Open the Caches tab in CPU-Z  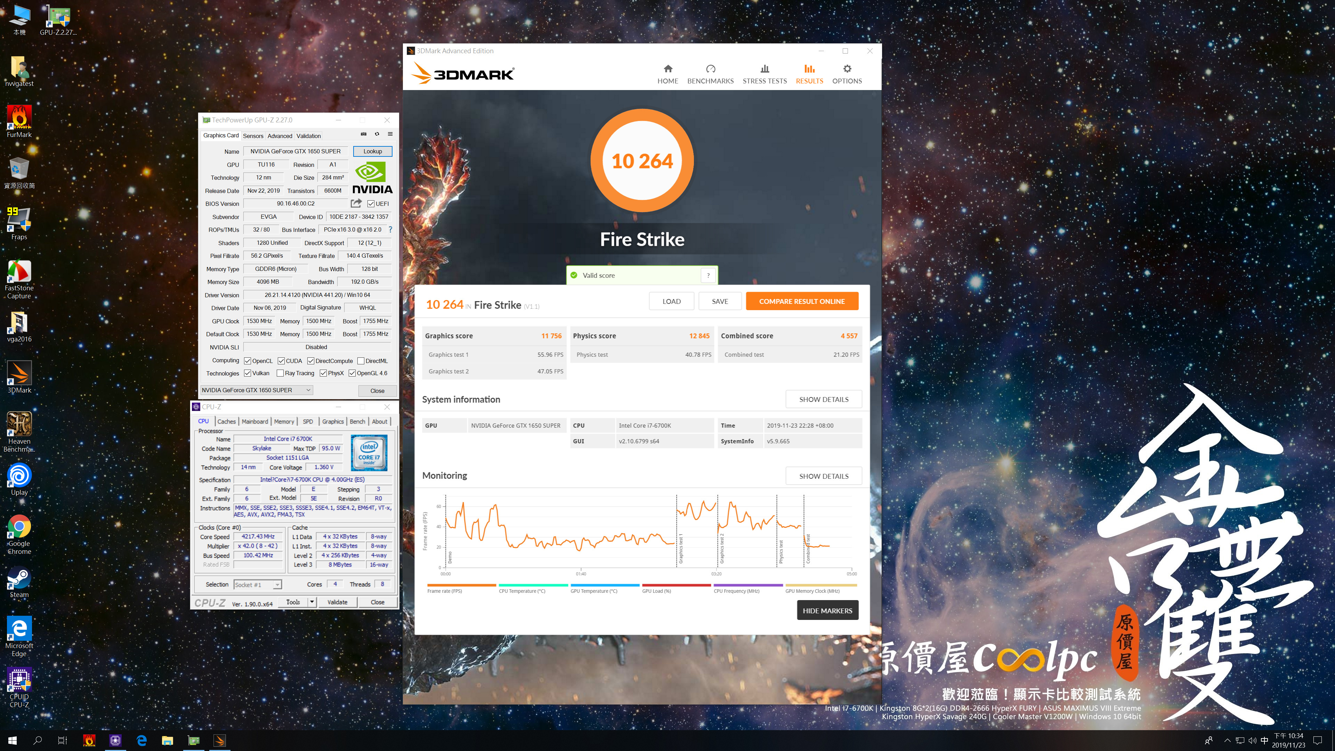tap(226, 421)
